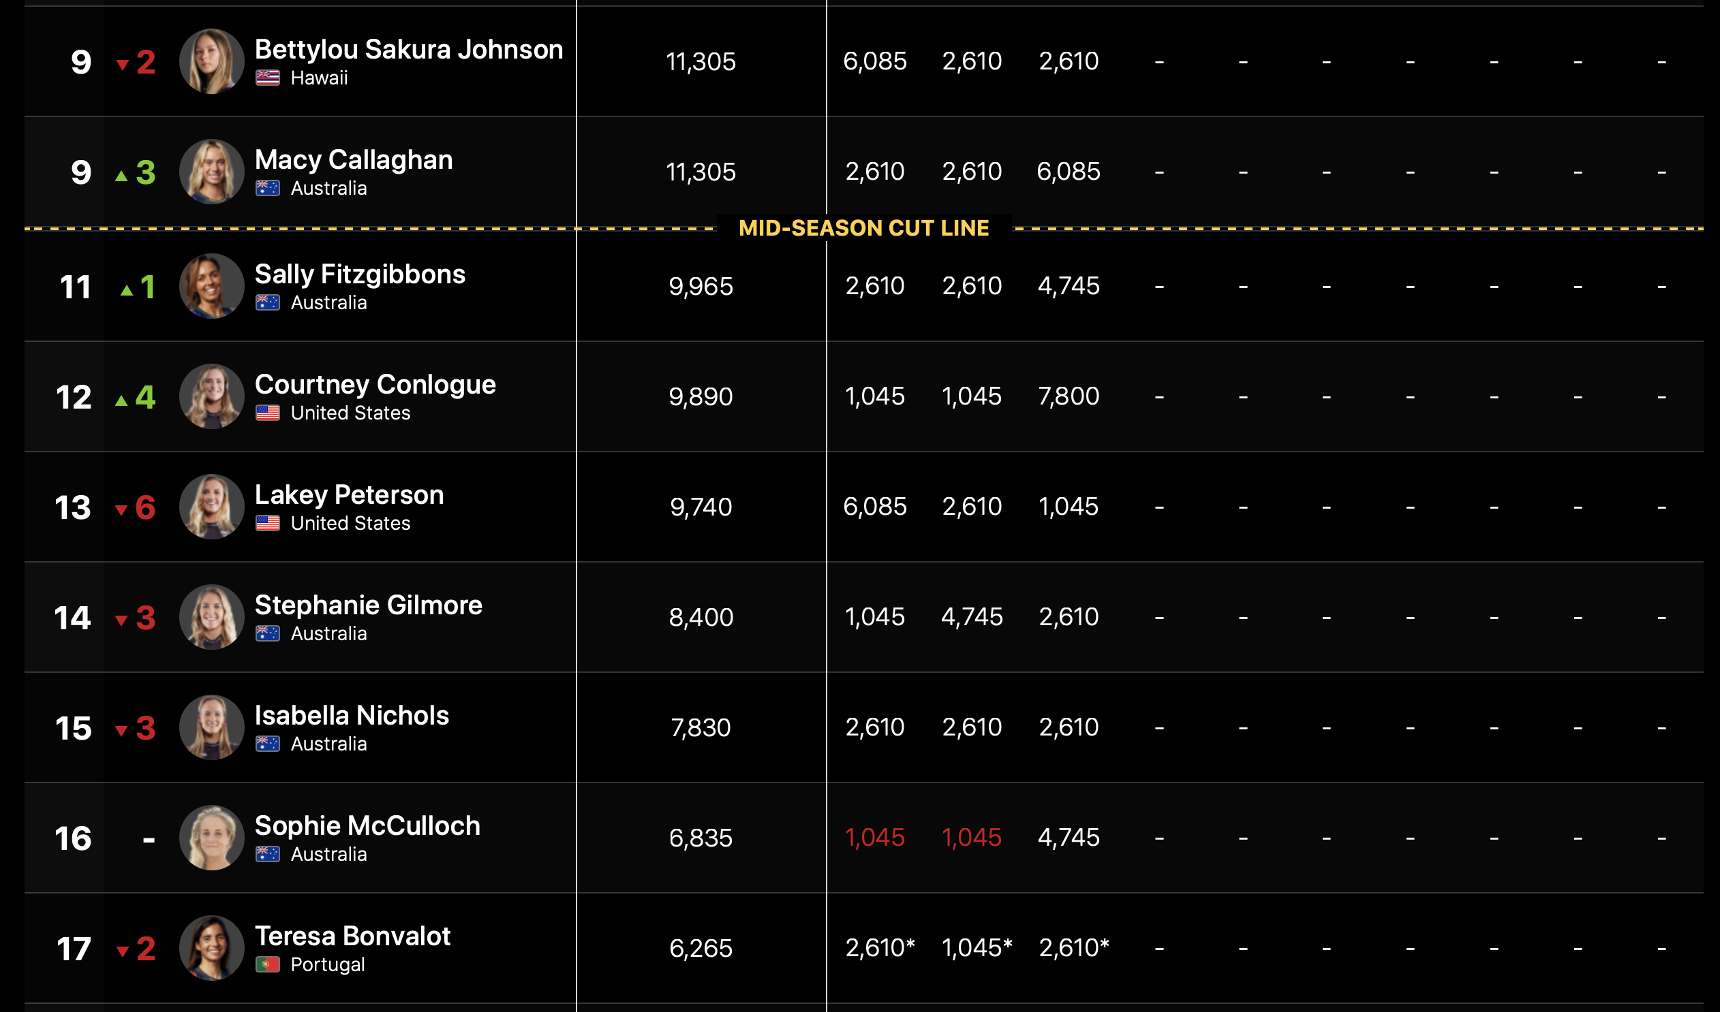
Task: Click Lakey Peterson's profile picture
Action: (x=211, y=507)
